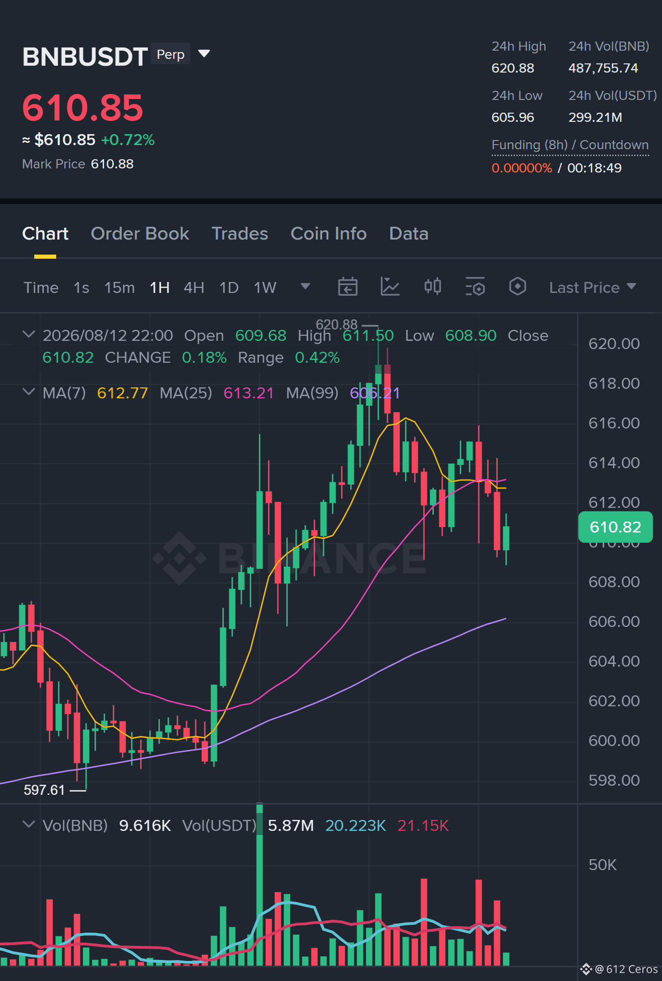Open the Last Price dropdown
Screen dimensions: 662x981
593,287
